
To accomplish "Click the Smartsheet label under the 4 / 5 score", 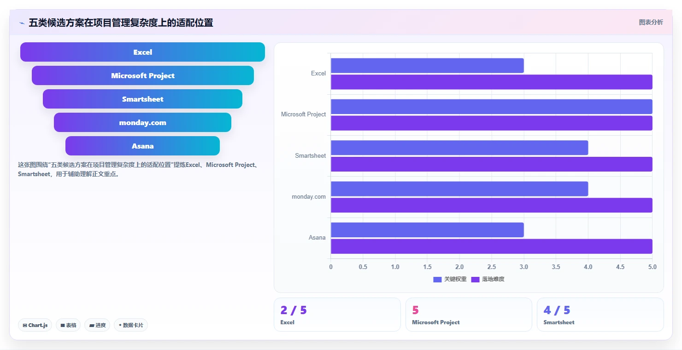I will point(559,322).
